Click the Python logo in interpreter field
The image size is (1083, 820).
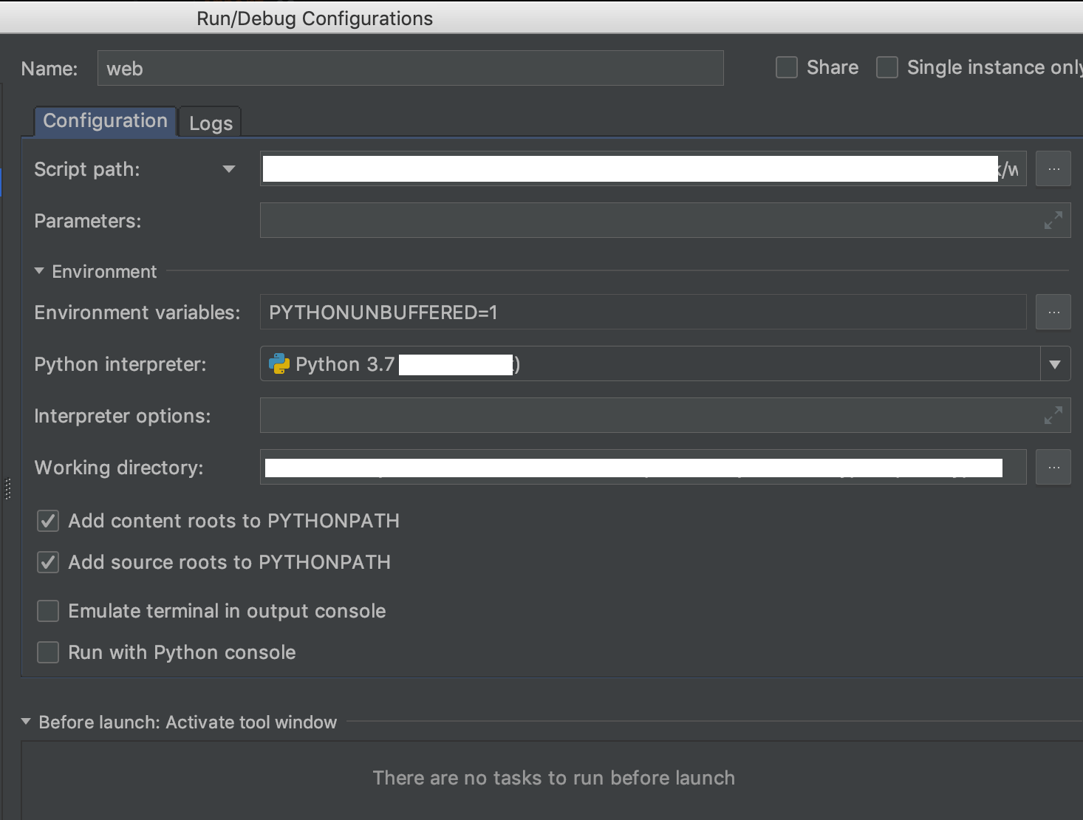(279, 364)
